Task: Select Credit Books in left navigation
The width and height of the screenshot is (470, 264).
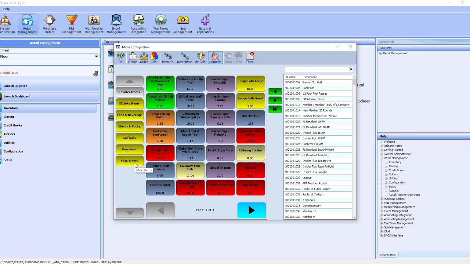Action: pos(13,125)
